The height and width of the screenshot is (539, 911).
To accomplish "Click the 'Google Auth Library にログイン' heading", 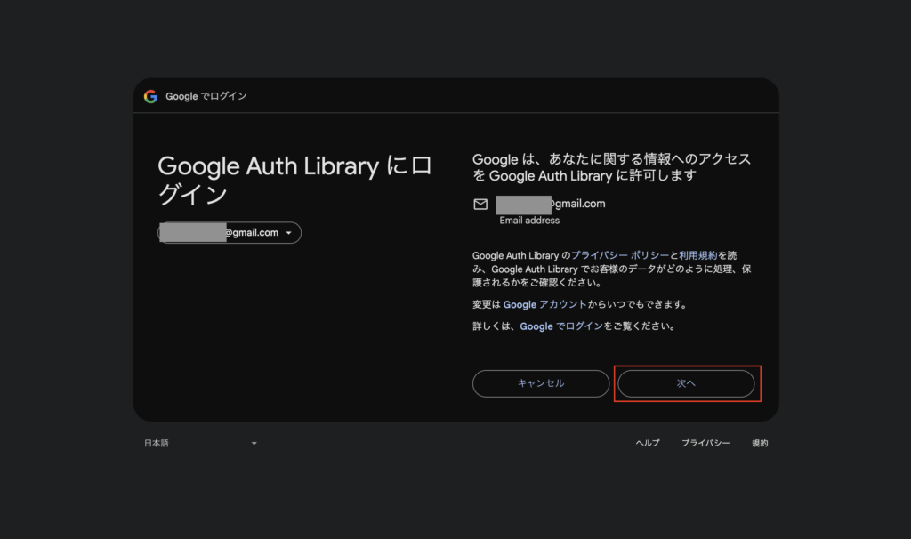I will (x=294, y=180).
